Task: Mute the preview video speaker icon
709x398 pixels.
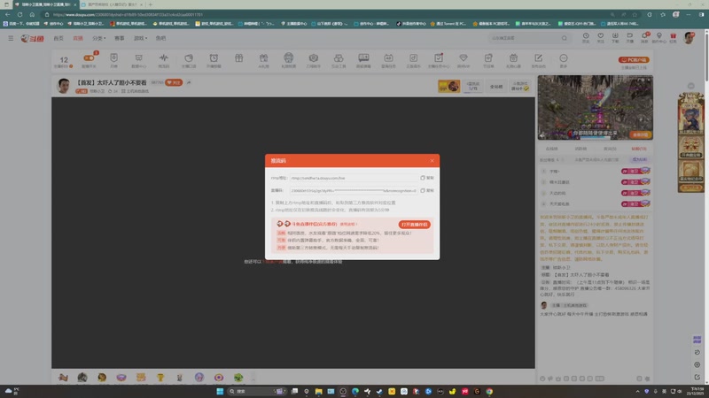Action: pos(542,135)
